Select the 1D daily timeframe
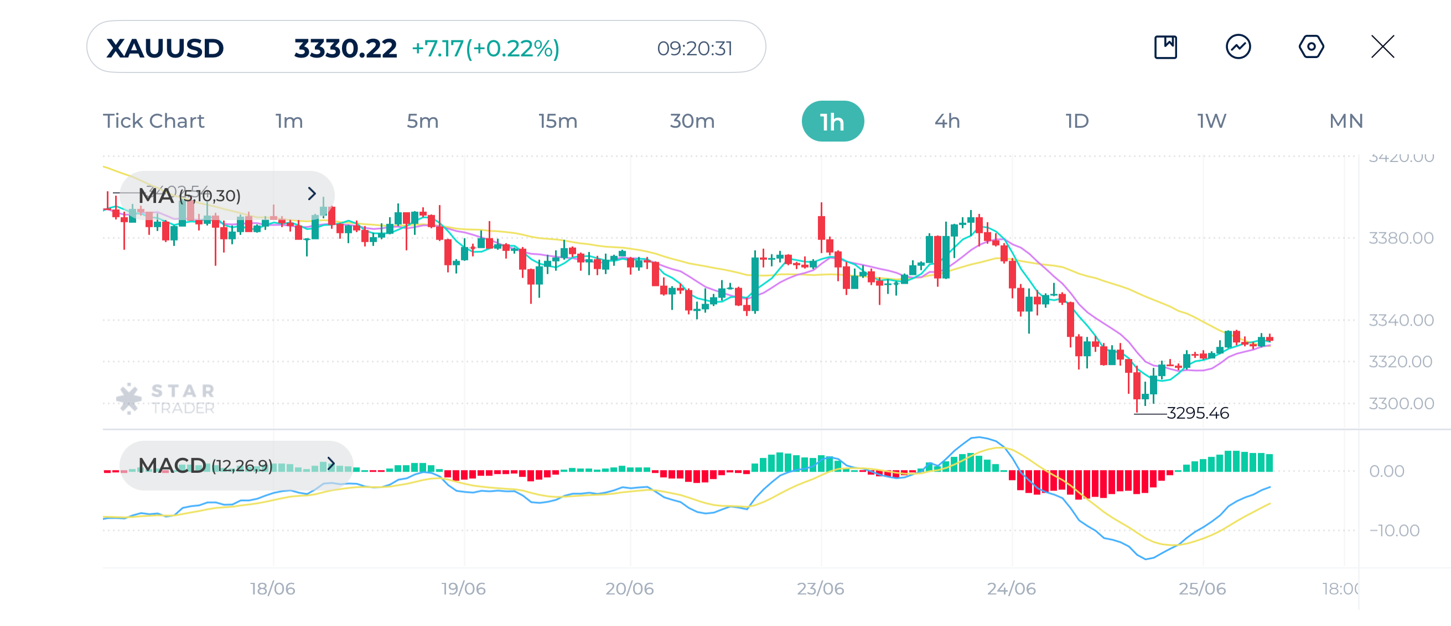Viewport: 1451px width, 626px height. point(1076,121)
